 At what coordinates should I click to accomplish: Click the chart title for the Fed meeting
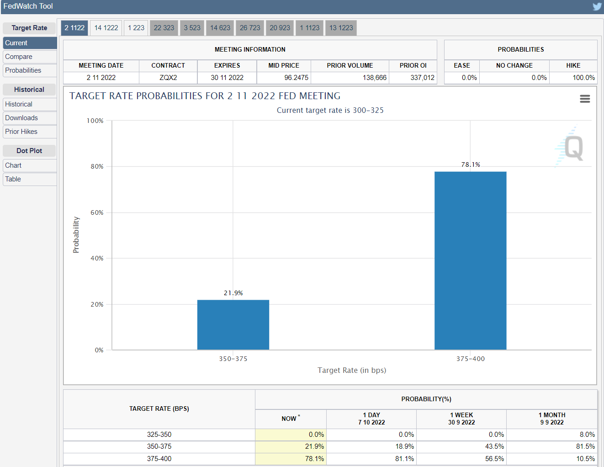[x=205, y=96]
